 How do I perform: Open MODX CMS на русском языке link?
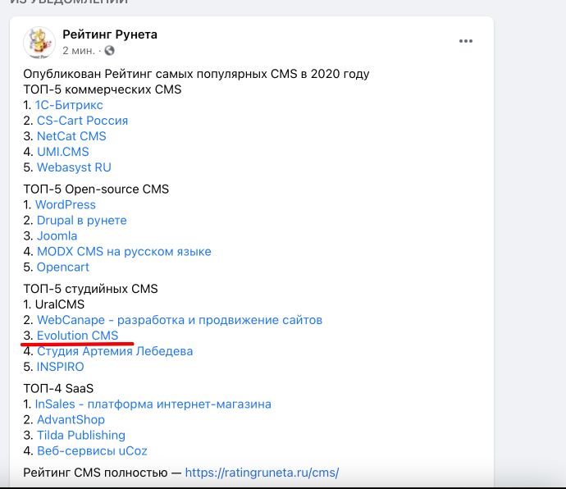coord(124,251)
